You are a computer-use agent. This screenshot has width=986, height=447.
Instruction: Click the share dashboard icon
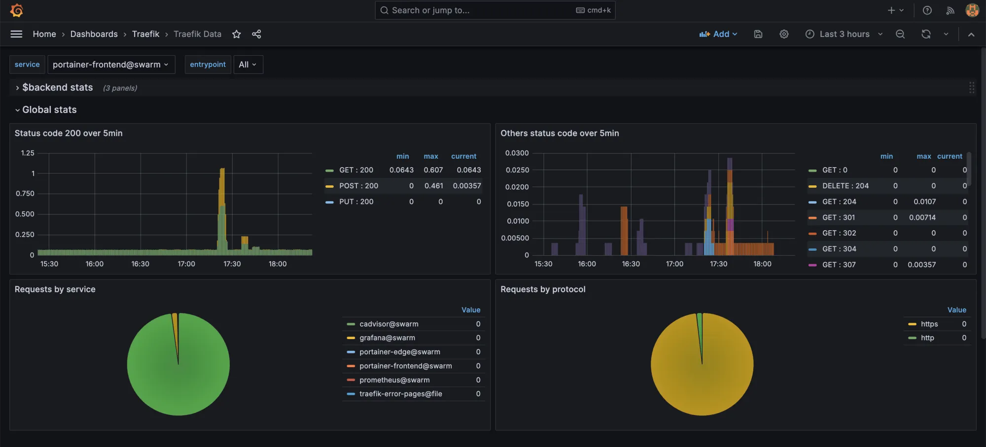[256, 34]
